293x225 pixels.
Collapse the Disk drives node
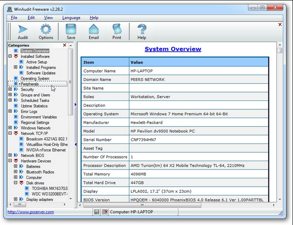pos(16,183)
